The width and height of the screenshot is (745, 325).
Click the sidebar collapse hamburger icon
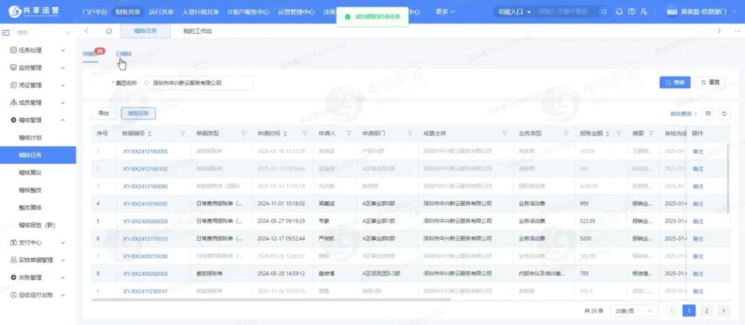tap(6, 32)
